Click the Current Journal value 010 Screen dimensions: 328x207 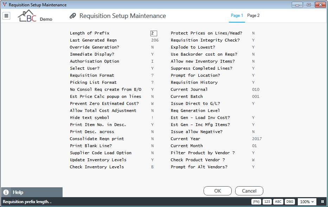(256, 89)
